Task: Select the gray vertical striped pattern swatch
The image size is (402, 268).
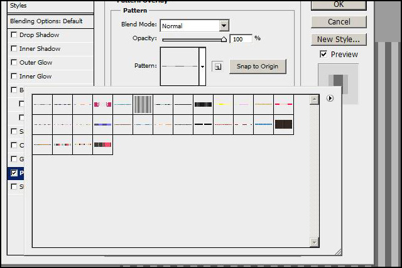Action: (x=143, y=104)
